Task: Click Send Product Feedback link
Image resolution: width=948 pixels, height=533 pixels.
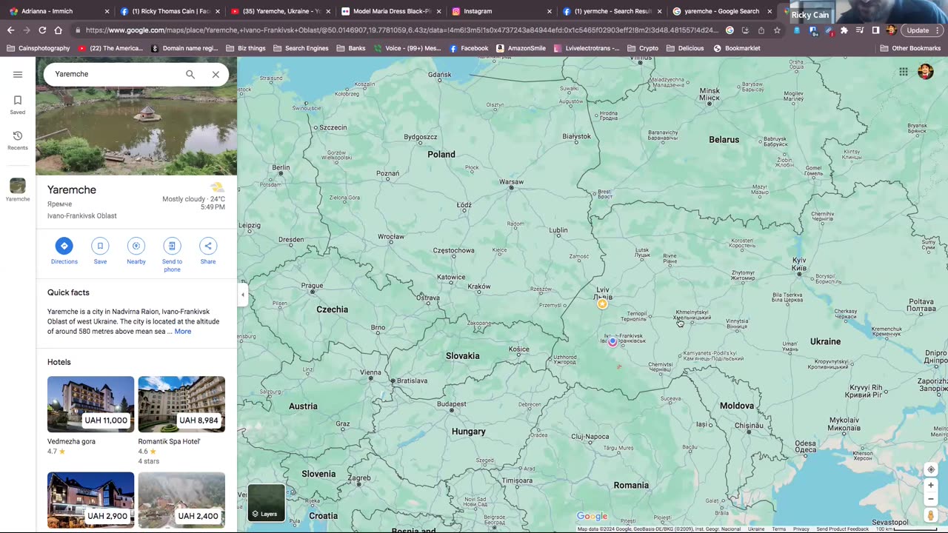Action: (842, 529)
